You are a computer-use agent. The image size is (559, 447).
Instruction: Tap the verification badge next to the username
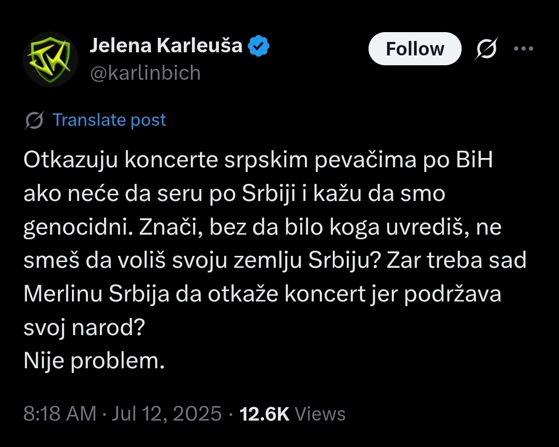coord(259,46)
